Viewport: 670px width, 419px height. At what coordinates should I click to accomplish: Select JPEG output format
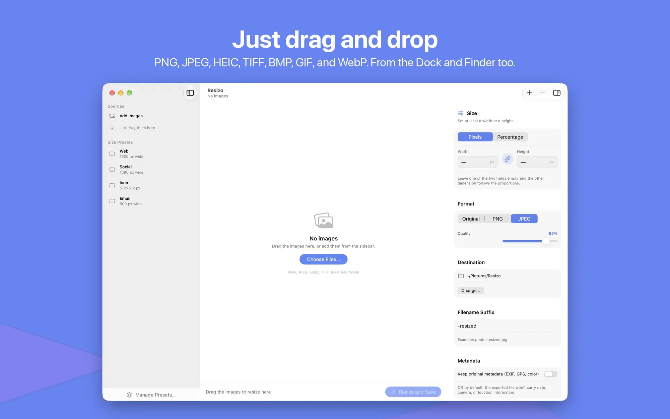coord(524,219)
